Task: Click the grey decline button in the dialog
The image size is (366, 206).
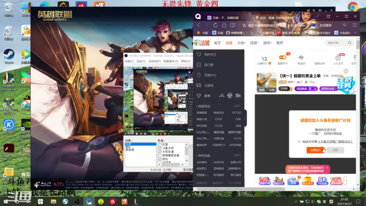Action: (335, 150)
